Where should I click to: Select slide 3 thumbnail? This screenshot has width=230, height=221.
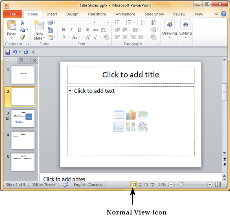(x=23, y=118)
